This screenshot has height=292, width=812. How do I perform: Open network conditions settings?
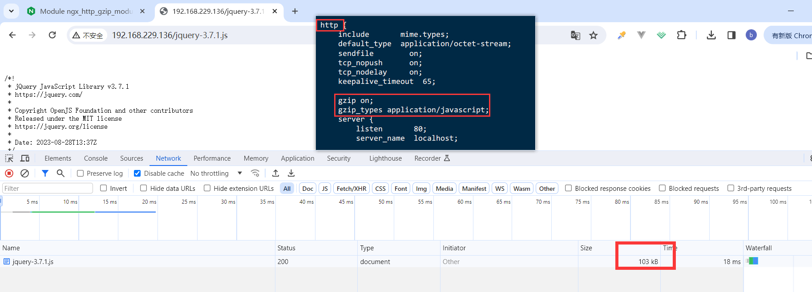[x=255, y=174]
